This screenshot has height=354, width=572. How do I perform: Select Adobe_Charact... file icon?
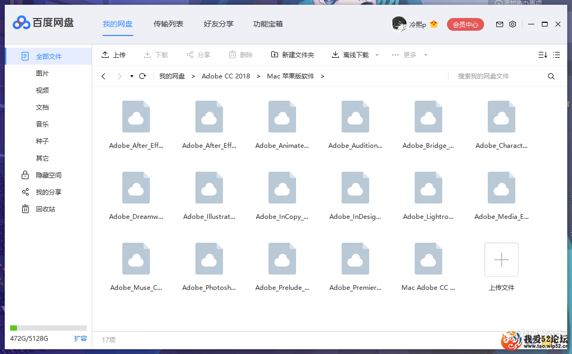coord(502,117)
